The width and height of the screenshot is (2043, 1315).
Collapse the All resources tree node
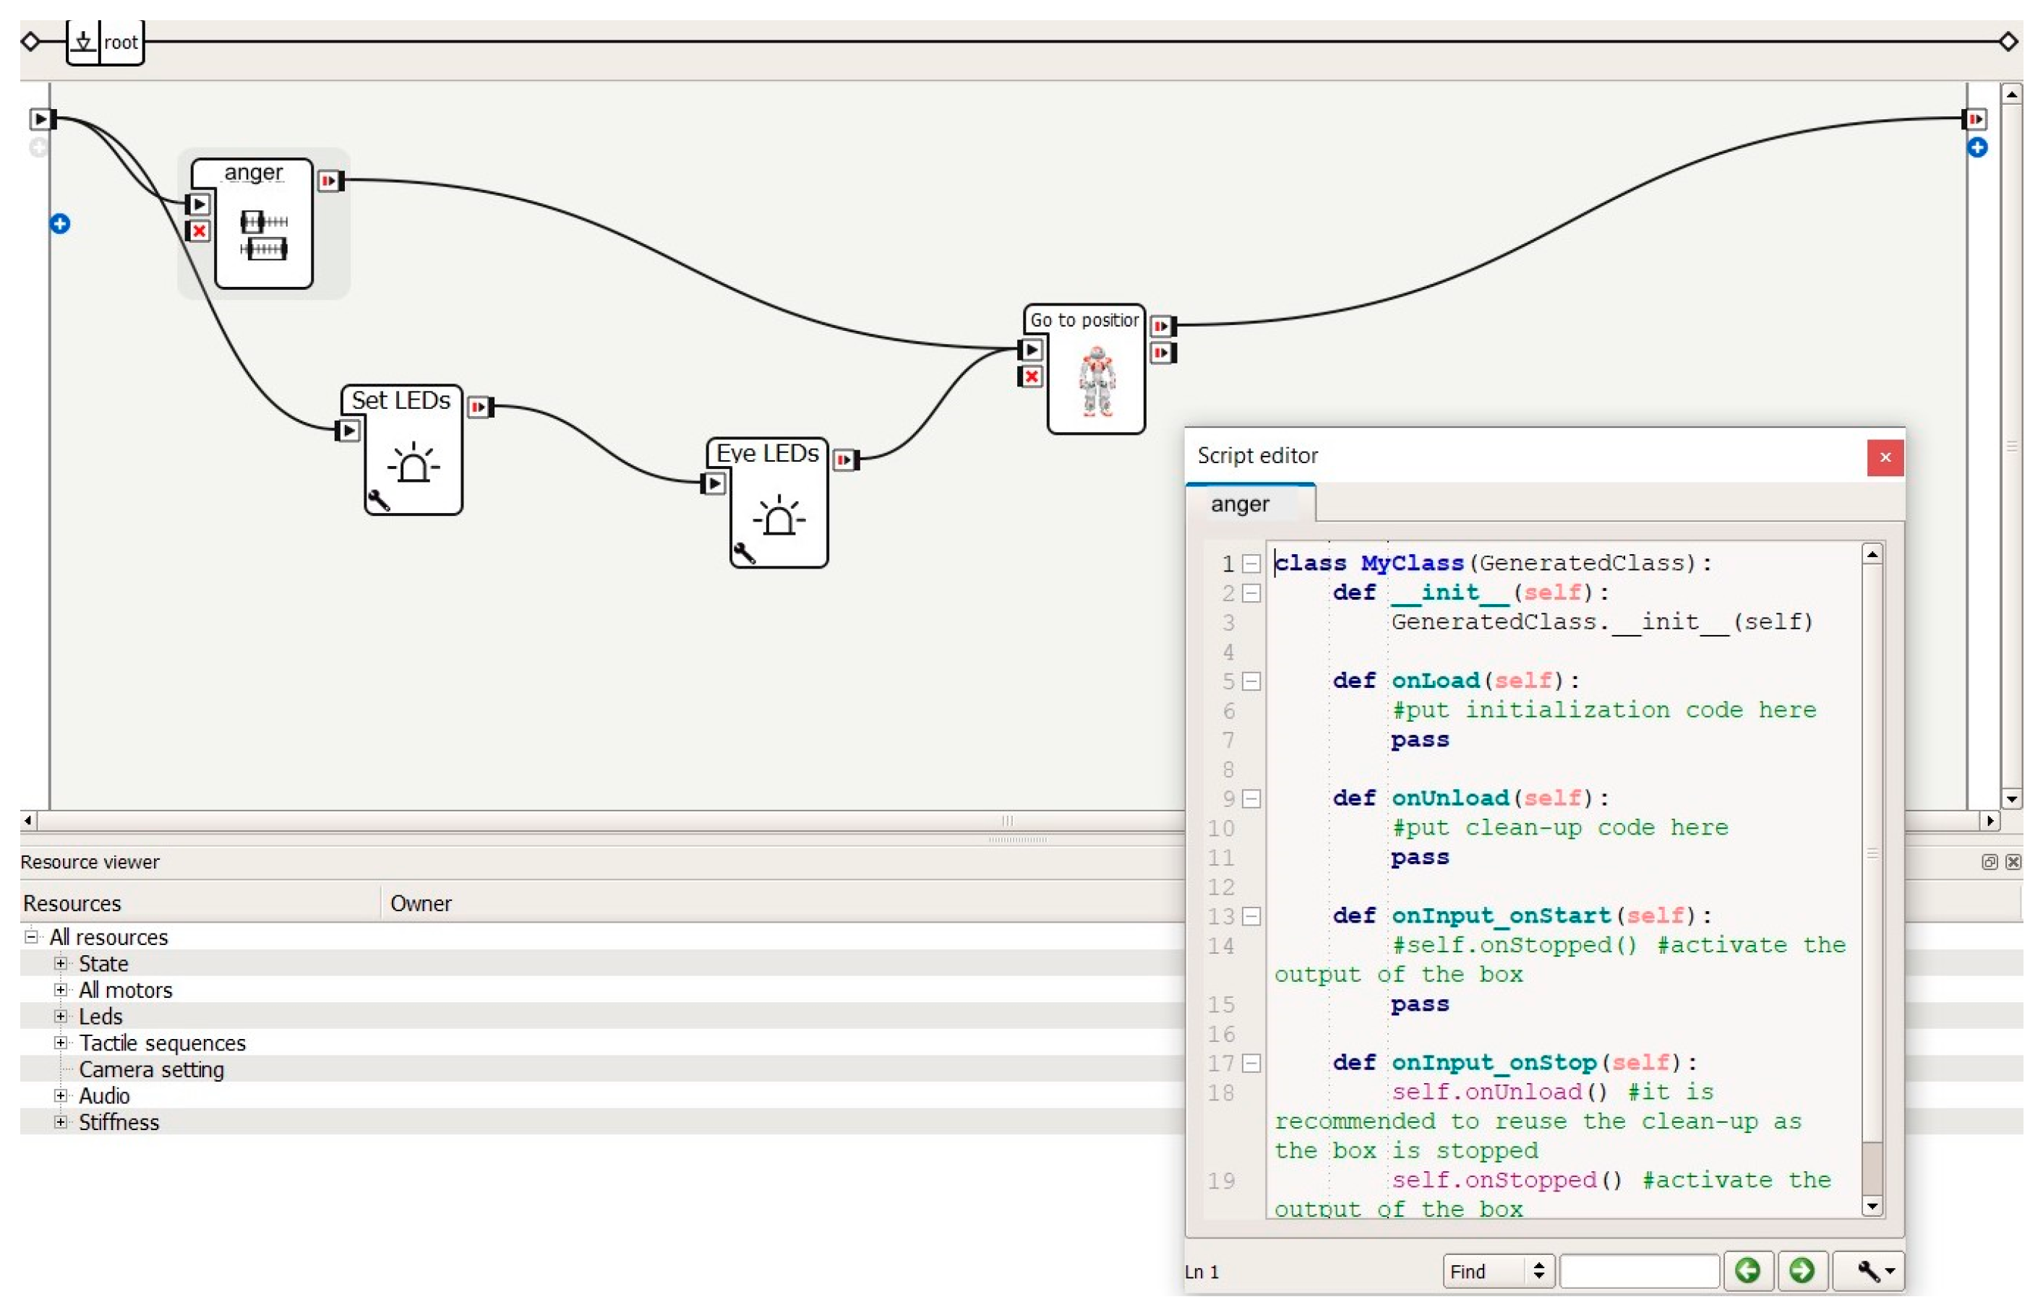(x=32, y=938)
